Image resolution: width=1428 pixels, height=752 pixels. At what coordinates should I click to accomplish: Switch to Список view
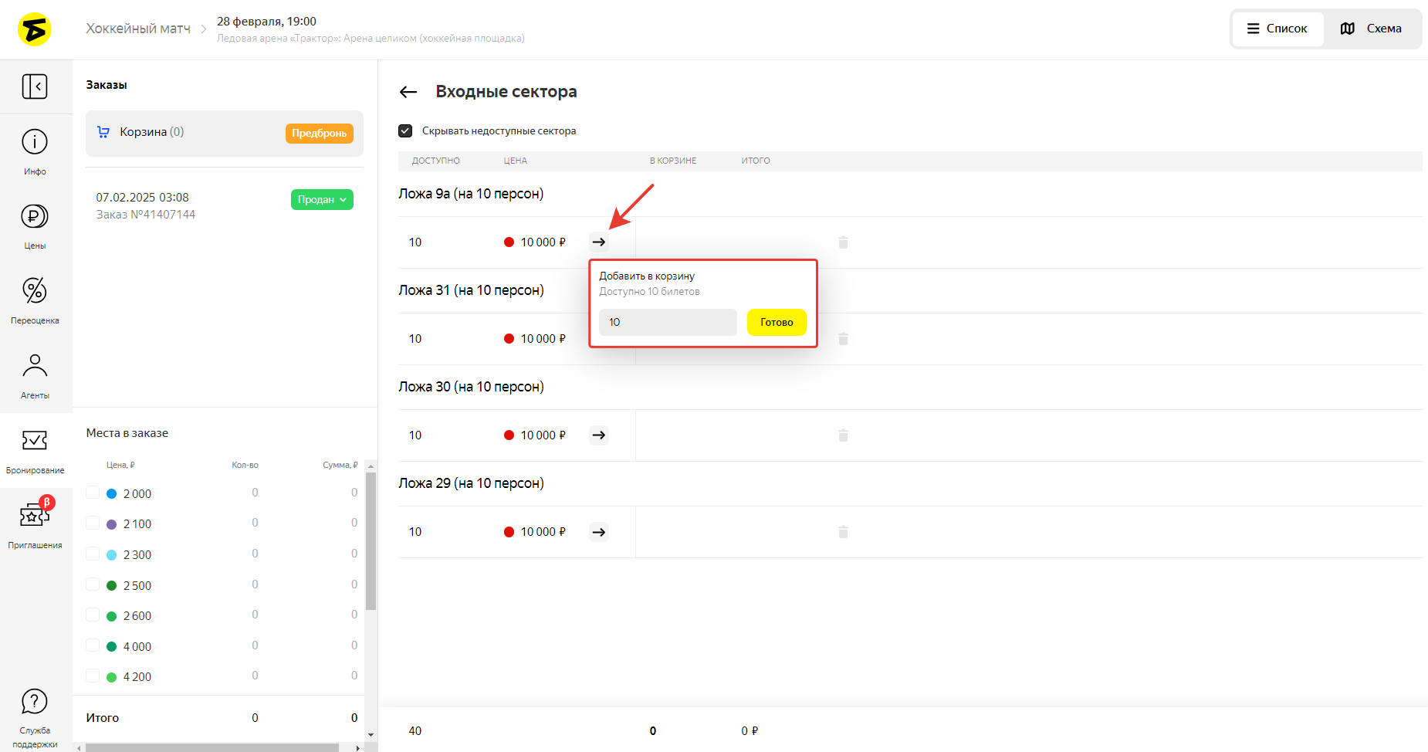point(1277,29)
